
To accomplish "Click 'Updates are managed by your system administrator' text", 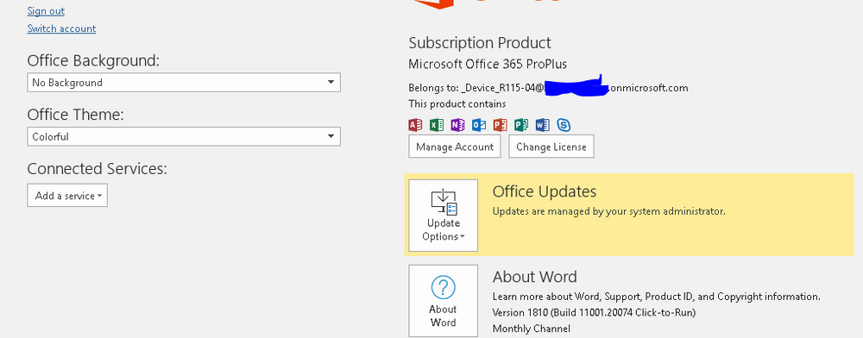I will tap(608, 211).
